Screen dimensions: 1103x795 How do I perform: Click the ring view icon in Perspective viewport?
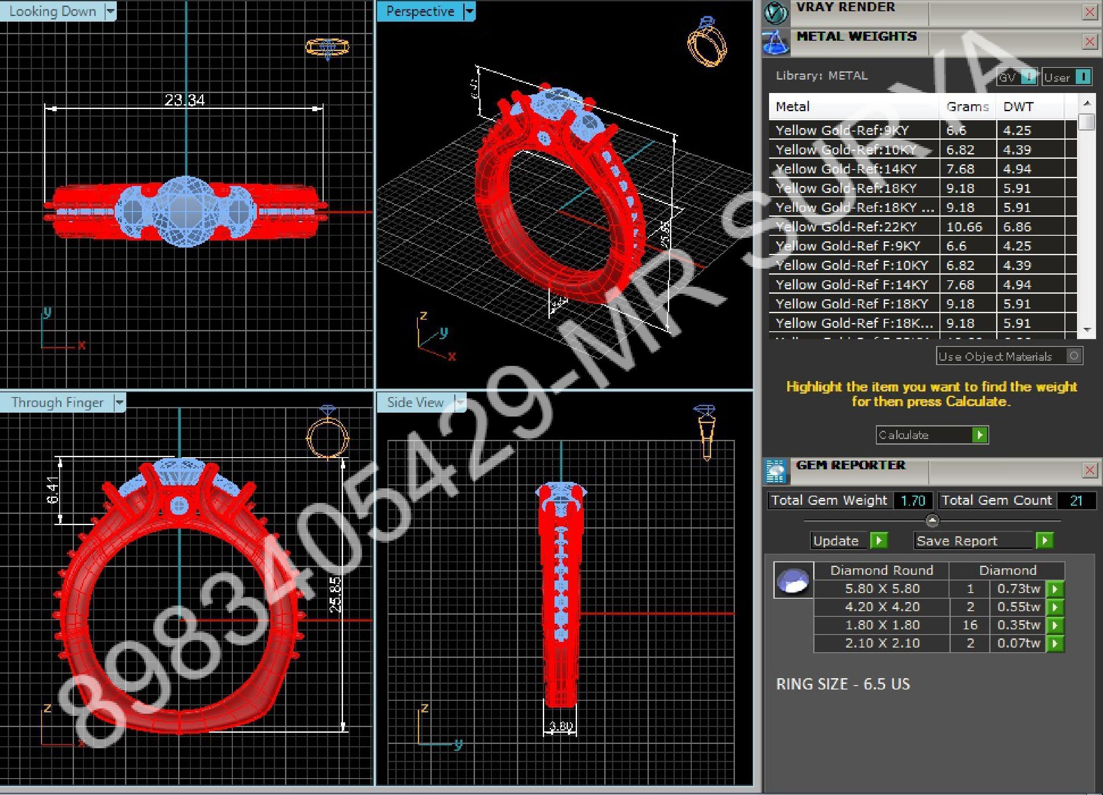(x=707, y=42)
